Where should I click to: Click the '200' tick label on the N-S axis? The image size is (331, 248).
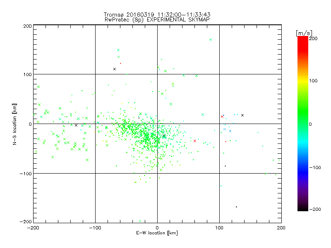click(27, 26)
